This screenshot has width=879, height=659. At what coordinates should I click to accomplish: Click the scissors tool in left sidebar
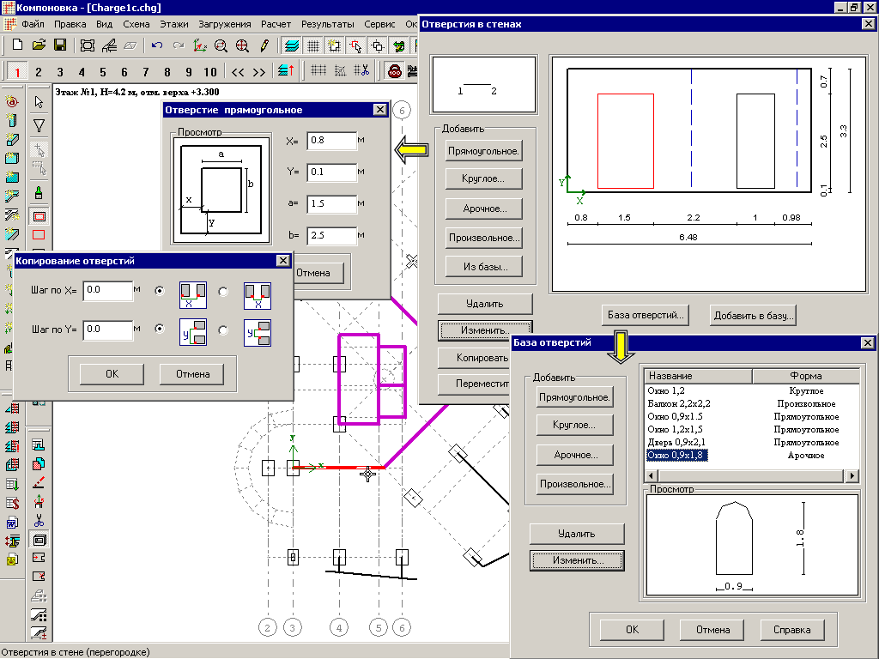pos(39,520)
